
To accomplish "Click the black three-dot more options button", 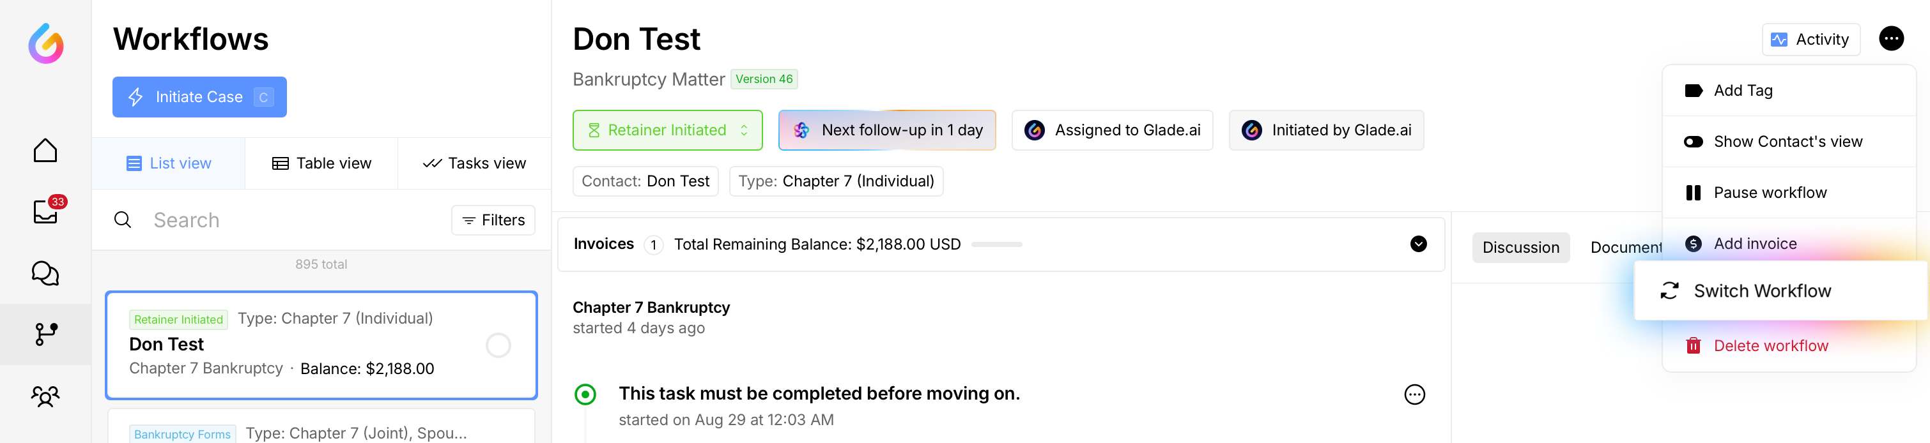I will coord(1890,39).
